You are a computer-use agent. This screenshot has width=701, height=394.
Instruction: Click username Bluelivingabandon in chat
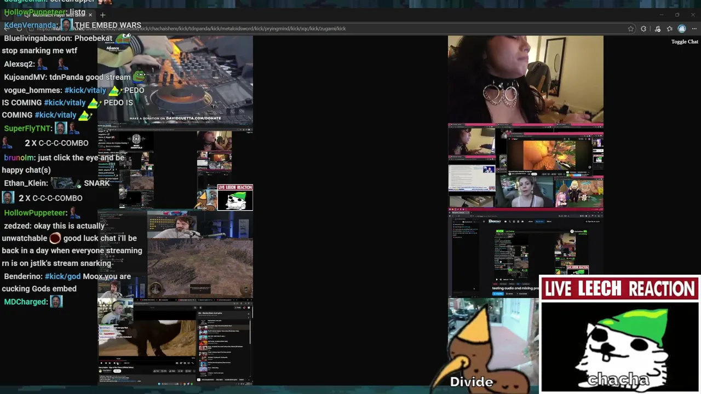pyautogui.click(x=37, y=38)
